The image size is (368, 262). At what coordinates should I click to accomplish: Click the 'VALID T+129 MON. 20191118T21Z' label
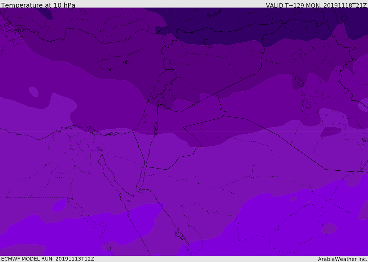click(316, 5)
